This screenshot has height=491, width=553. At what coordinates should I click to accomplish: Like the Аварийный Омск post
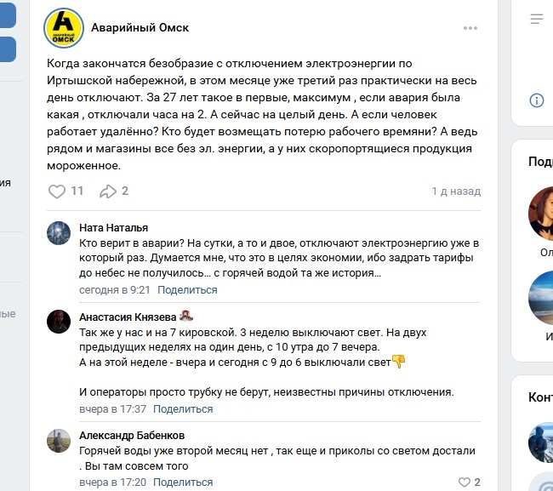click(57, 191)
